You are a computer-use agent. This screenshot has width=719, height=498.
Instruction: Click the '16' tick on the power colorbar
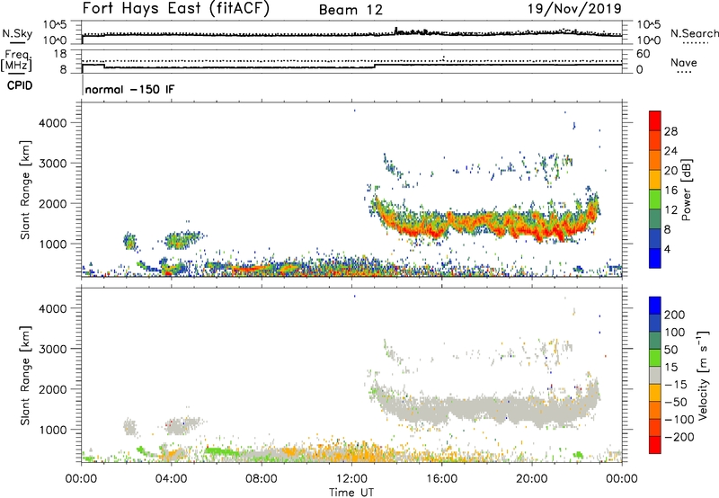(670, 191)
